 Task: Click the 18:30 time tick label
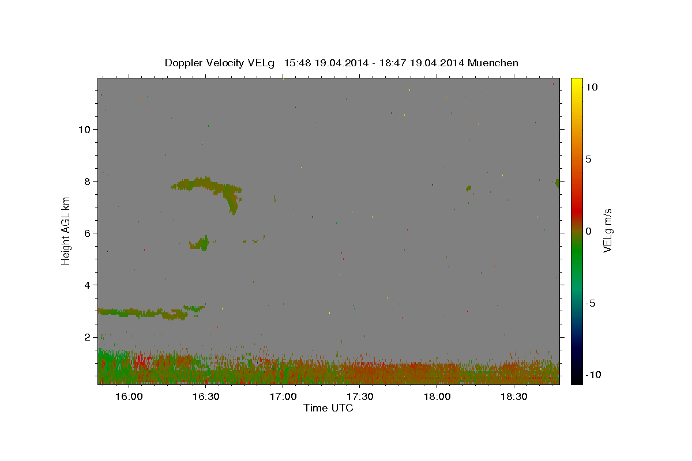(514, 397)
